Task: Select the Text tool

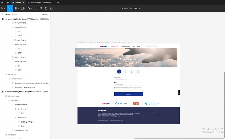Action: click(x=35, y=8)
